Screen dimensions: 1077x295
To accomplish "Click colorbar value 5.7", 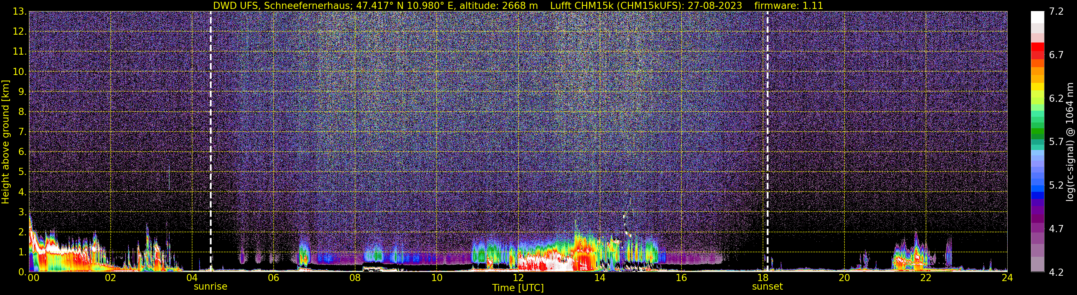I will tap(1056, 142).
